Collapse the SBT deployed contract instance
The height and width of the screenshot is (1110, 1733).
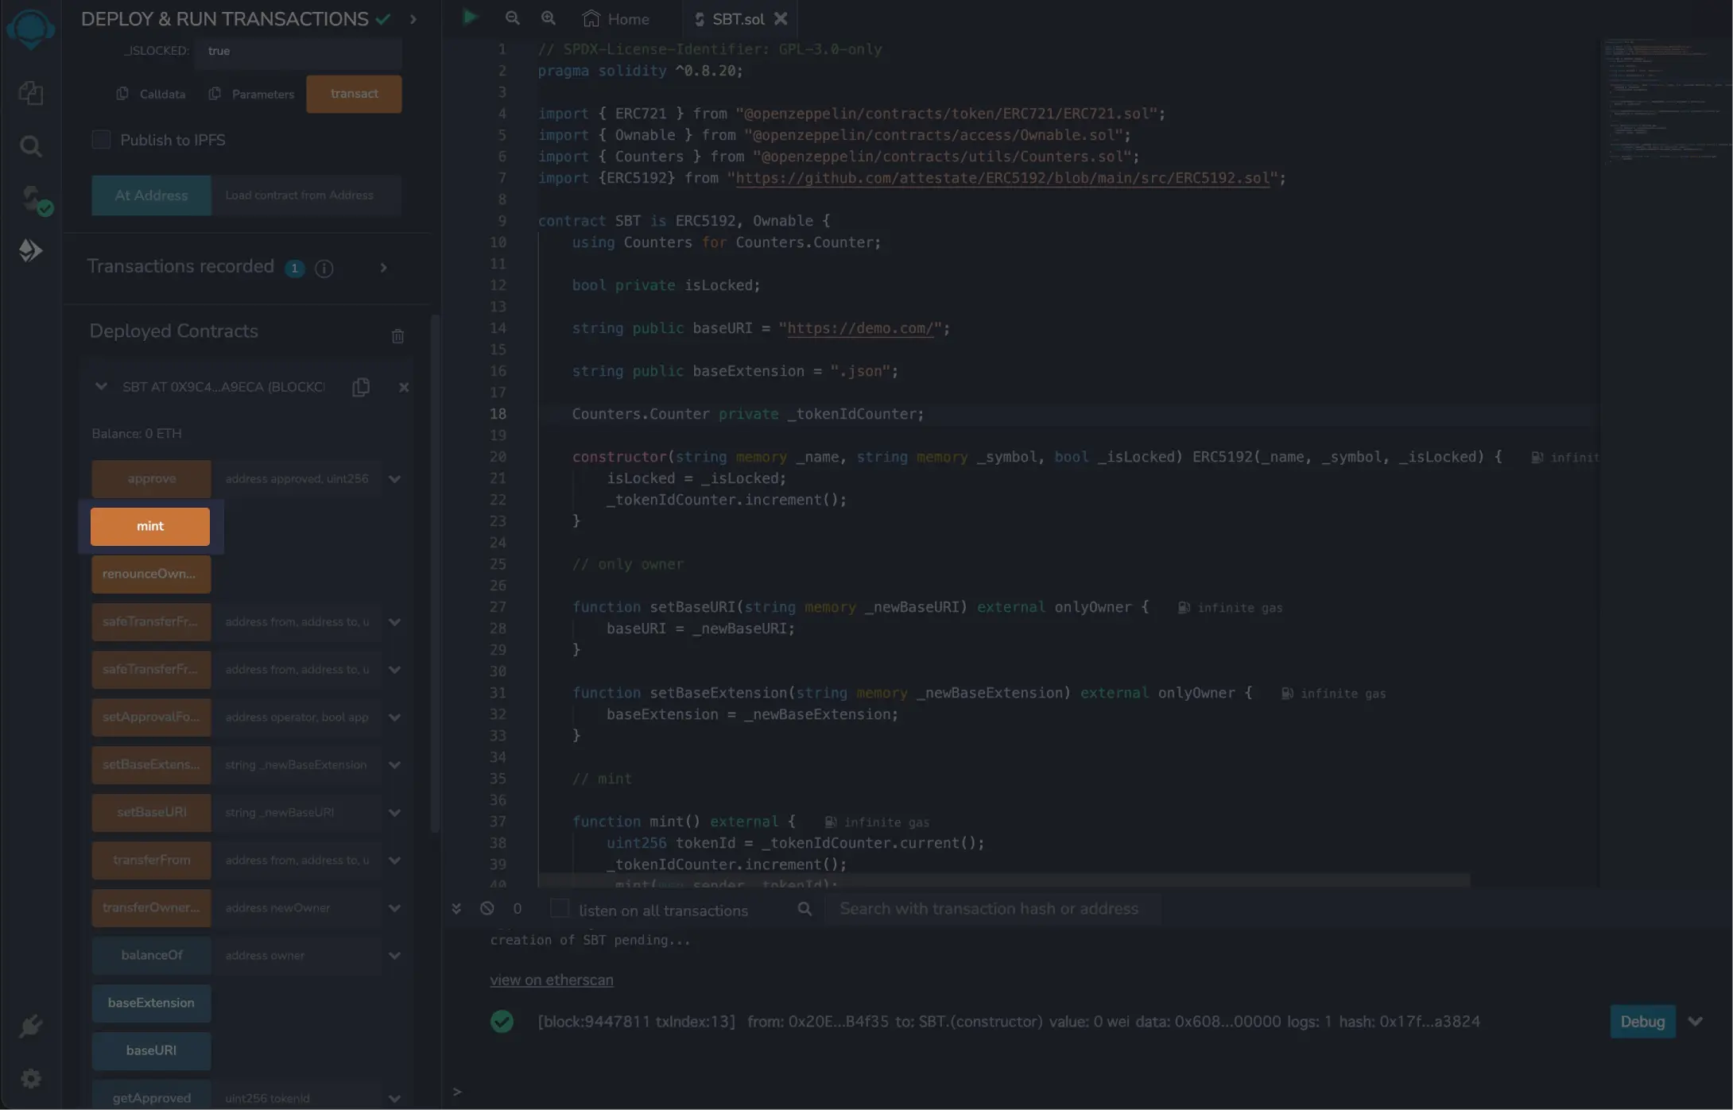click(x=101, y=387)
